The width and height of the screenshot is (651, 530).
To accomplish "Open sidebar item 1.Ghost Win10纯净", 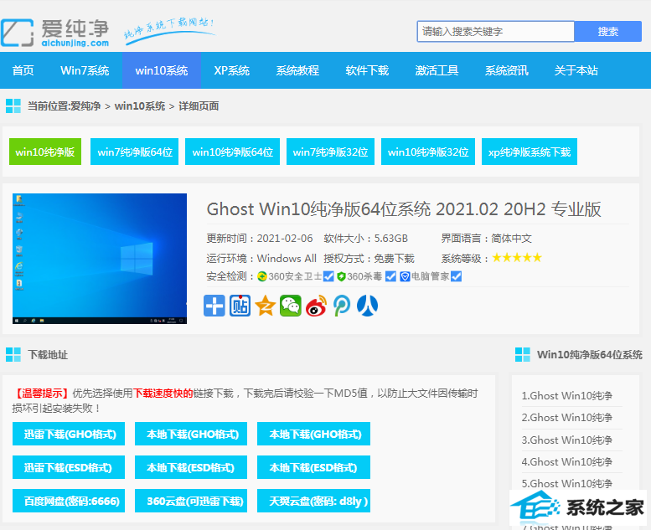I will pyautogui.click(x=567, y=395).
